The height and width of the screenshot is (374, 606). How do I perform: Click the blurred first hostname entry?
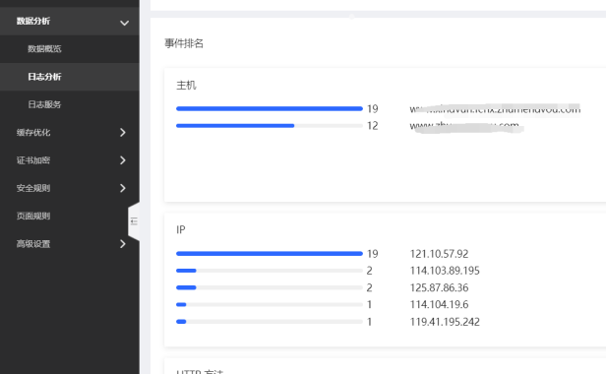(x=495, y=109)
